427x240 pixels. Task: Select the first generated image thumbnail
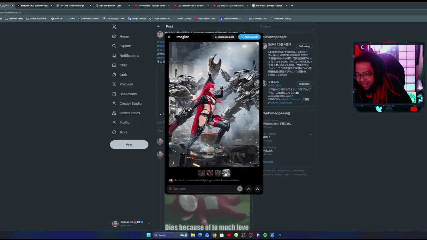tap(201, 173)
